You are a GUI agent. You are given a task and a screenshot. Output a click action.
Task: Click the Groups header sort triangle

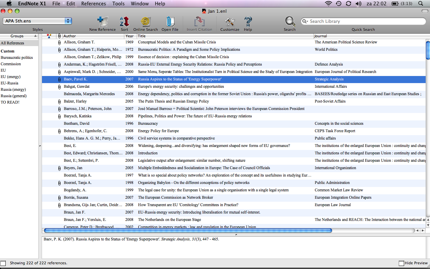tap(35, 36)
